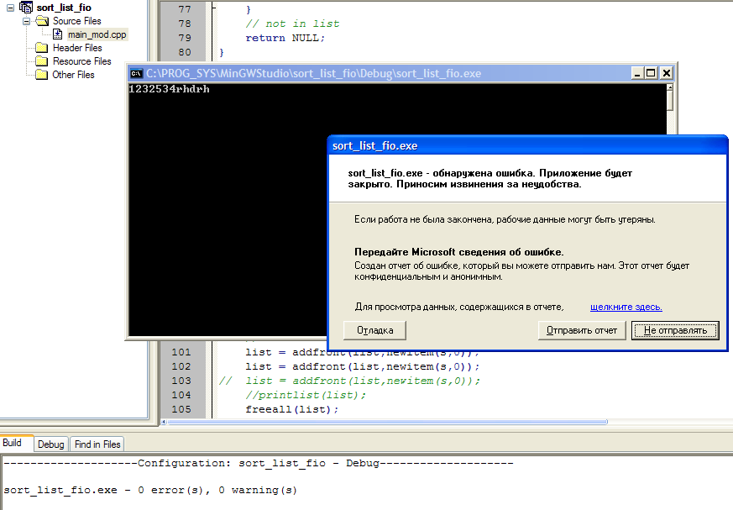This screenshot has height=510, width=733.
Task: Click the console window system menu icon
Action: [135, 73]
